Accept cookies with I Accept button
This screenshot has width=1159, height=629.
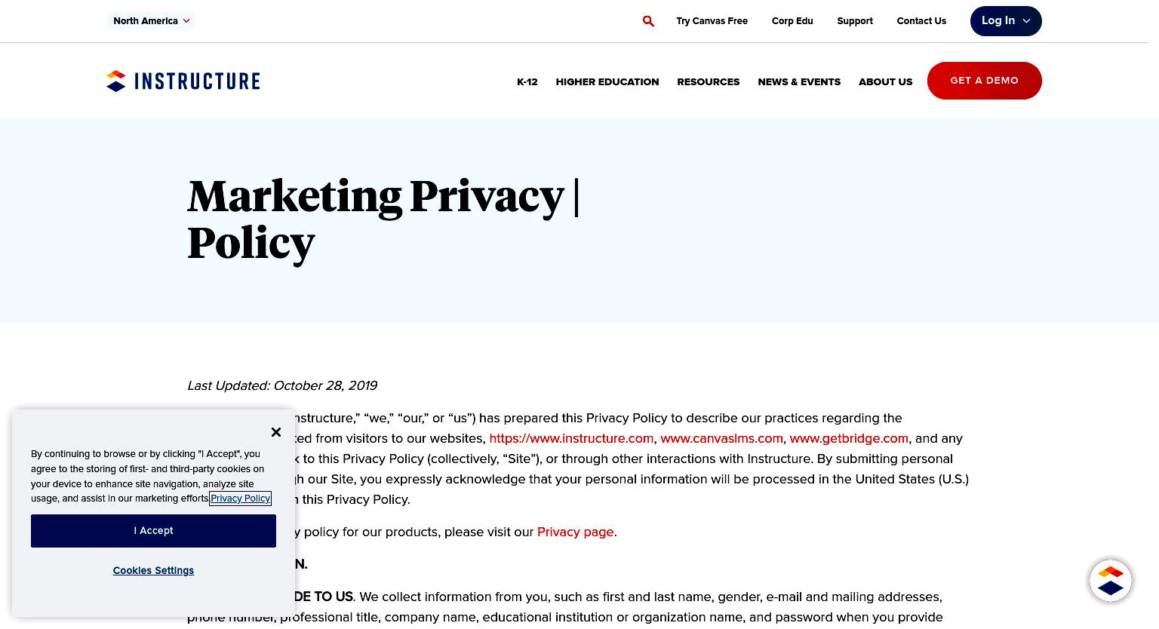pos(153,531)
